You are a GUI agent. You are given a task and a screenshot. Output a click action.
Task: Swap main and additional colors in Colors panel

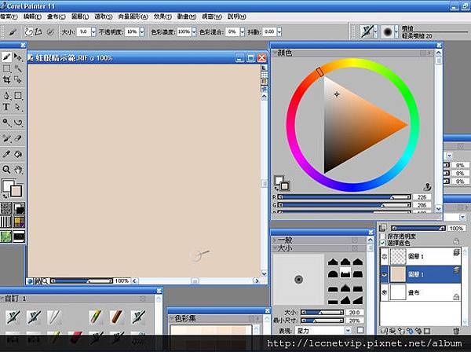276,189
